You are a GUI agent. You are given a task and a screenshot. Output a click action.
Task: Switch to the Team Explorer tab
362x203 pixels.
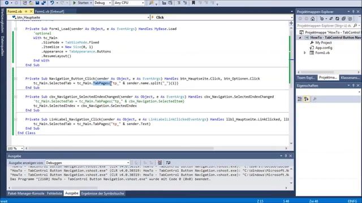[x=306, y=78]
